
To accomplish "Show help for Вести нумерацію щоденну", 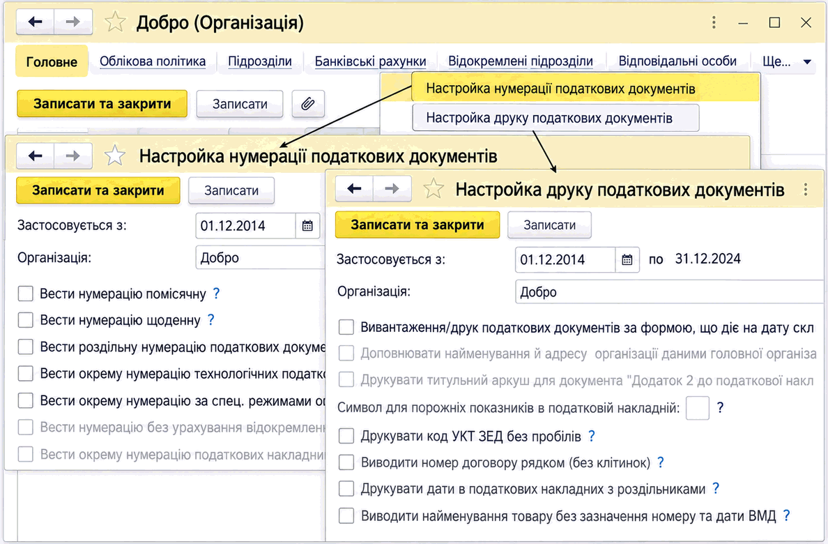I will tap(210, 319).
